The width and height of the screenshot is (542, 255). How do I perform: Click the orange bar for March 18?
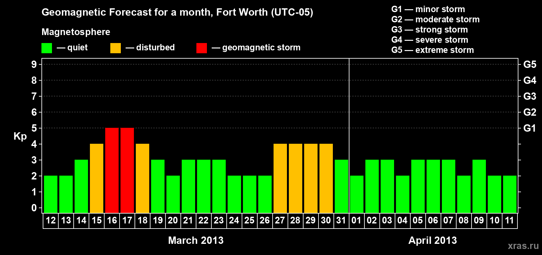pos(143,178)
